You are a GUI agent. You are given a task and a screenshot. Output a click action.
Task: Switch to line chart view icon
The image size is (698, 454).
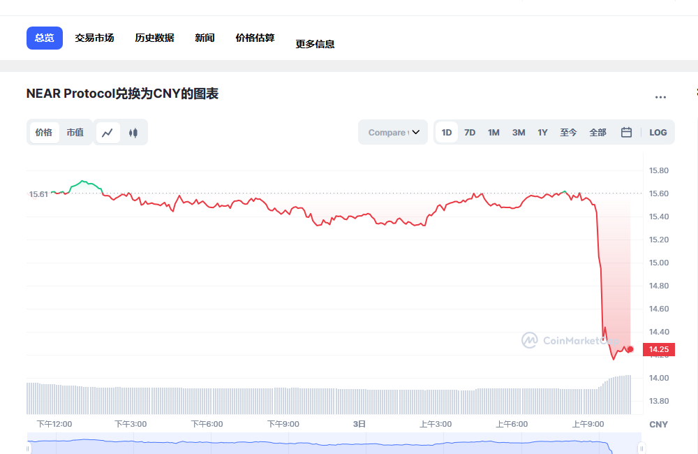[107, 132]
